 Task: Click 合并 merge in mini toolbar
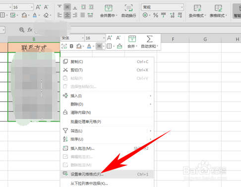pyautogui.click(x=132, y=42)
